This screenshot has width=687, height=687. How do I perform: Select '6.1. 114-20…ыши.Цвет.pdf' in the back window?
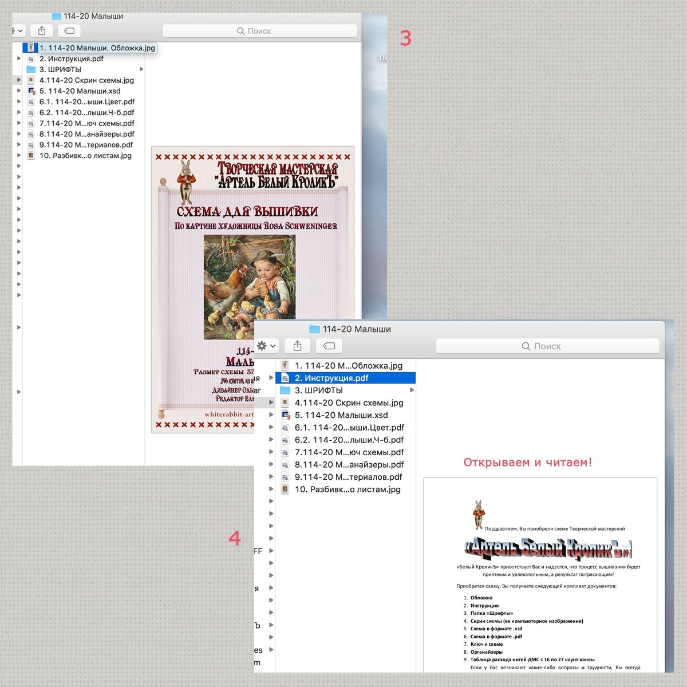coord(87,102)
